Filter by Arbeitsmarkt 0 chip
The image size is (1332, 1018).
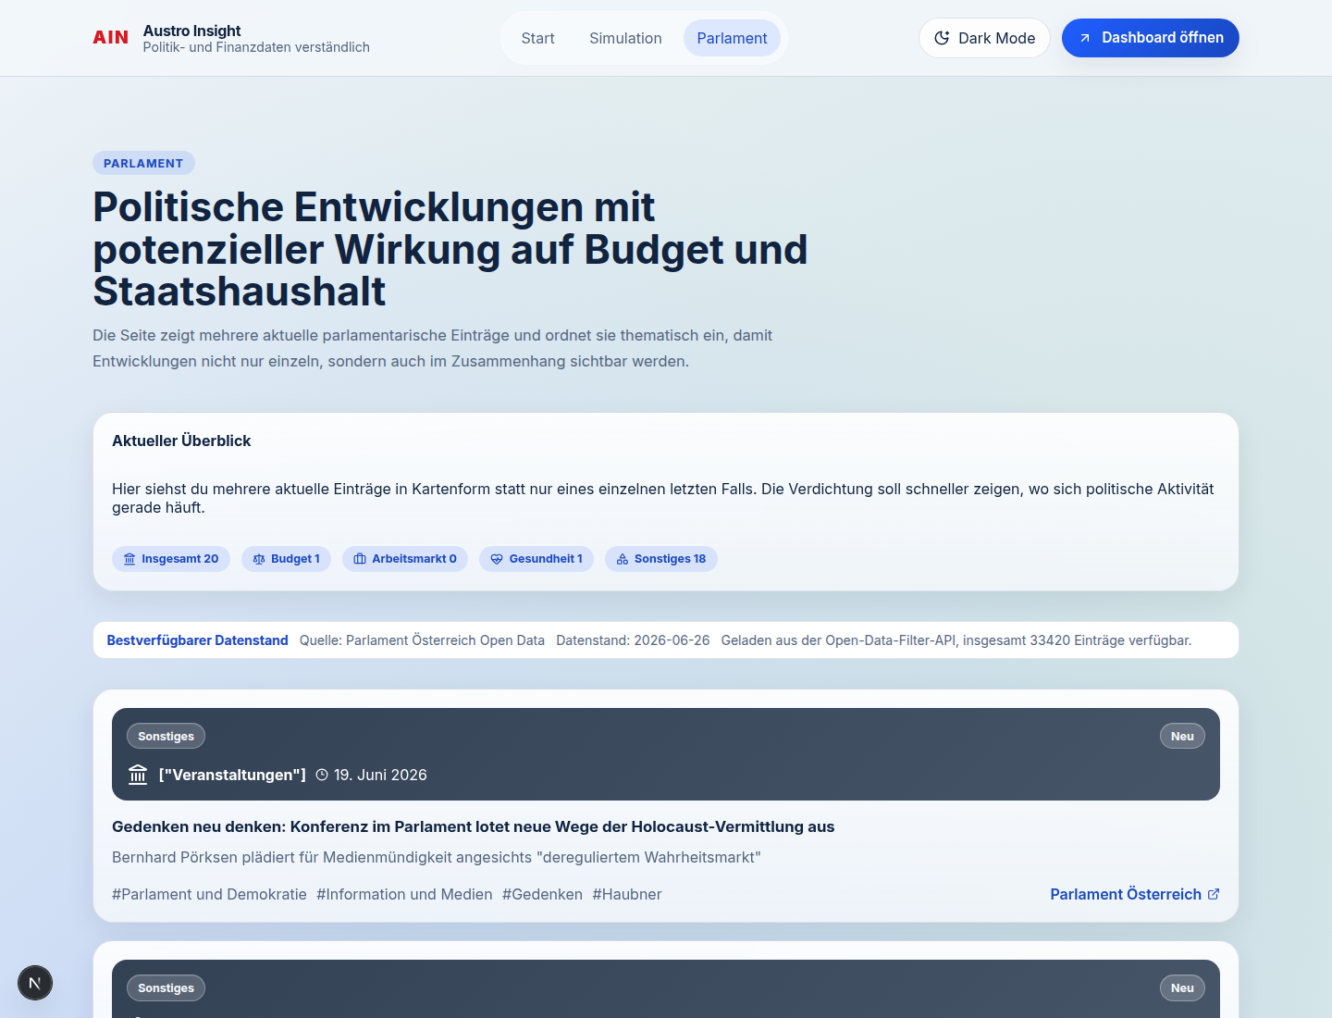(405, 559)
